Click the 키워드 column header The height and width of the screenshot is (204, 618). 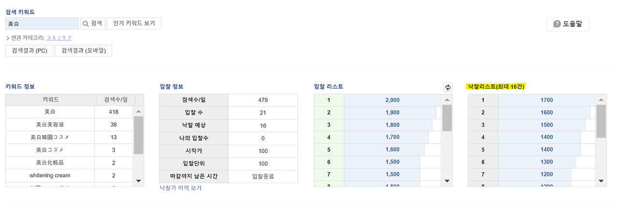click(51, 100)
